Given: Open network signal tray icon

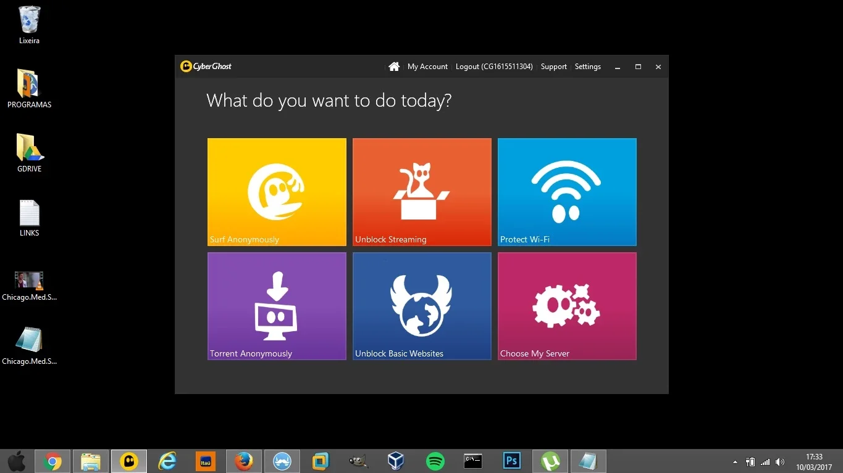Looking at the screenshot, I should 765,462.
